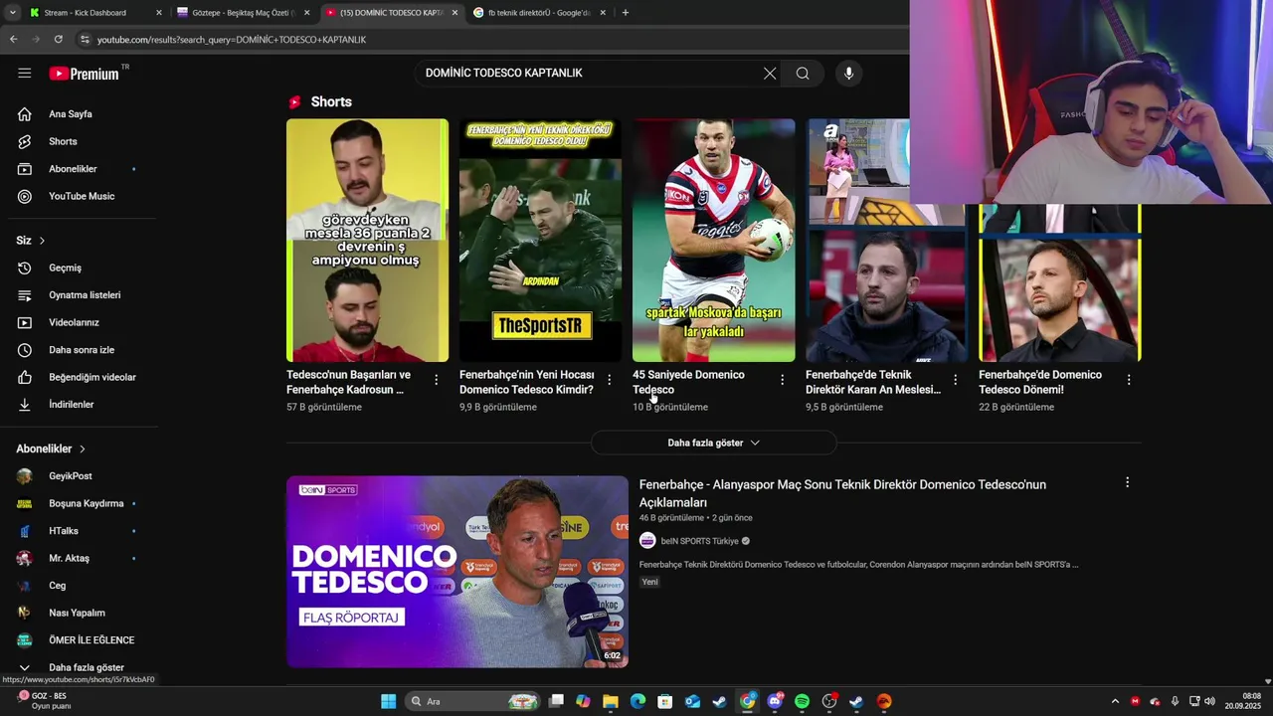The image size is (1273, 716).
Task: Play the Domenico Tedesco Flaş Röportaj thumbnail
Action: (x=457, y=572)
